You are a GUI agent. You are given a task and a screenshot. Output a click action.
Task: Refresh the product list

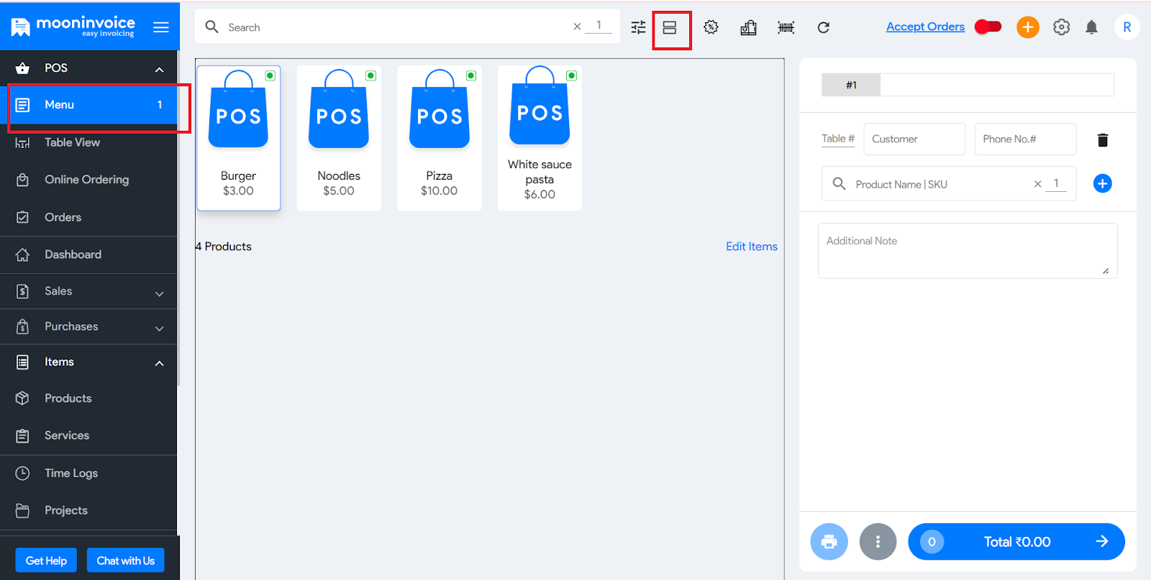point(824,27)
